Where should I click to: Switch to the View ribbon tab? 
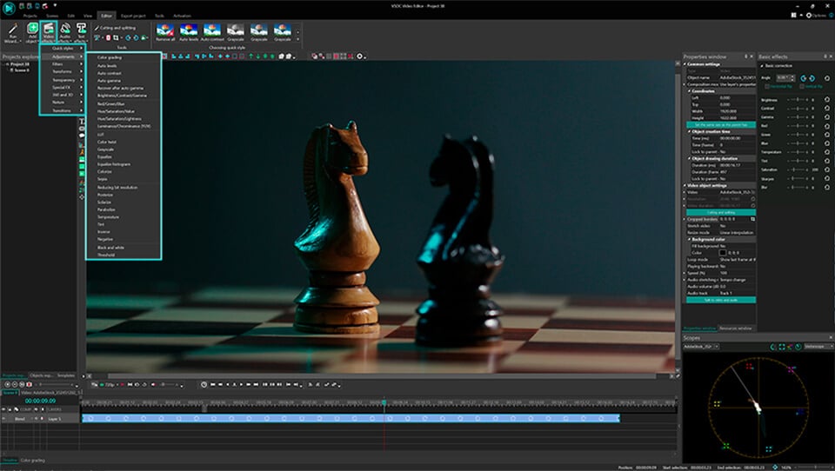[x=87, y=16]
